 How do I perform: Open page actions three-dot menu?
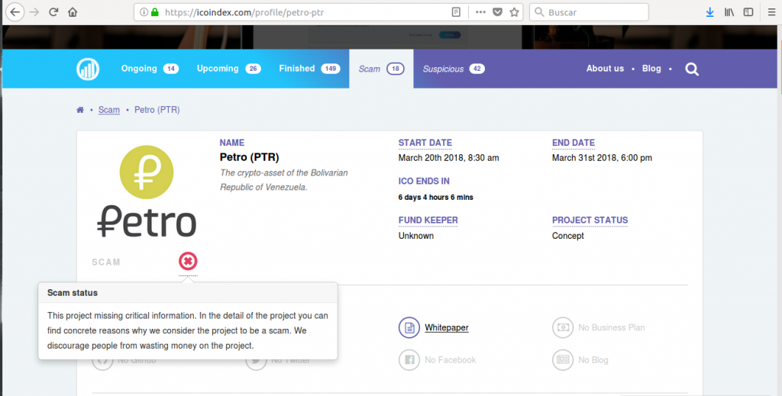click(x=480, y=12)
